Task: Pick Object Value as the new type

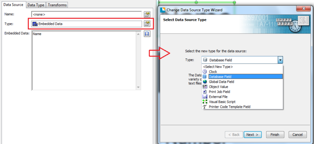Action: 242,87
